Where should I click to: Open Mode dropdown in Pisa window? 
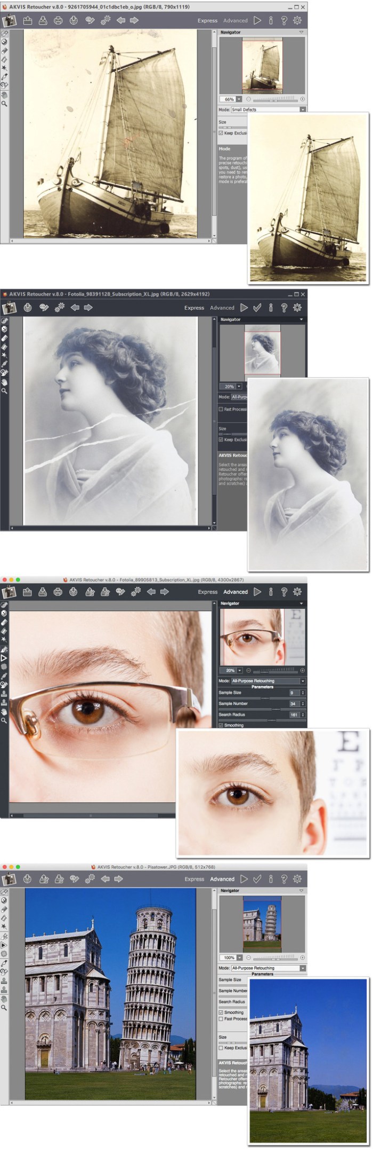click(268, 968)
